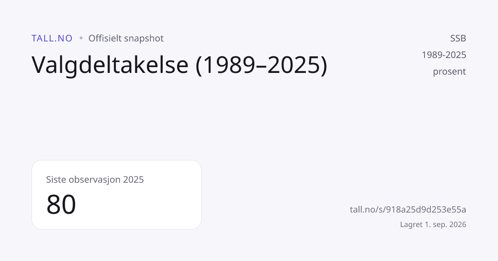498x261 pixels.
Task: Click the bullet dot separator after TALL.NO
Action: (81, 39)
